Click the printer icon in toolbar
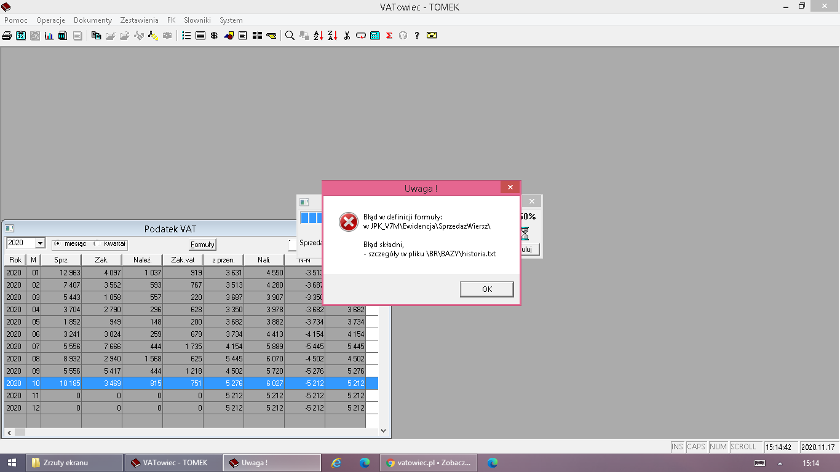840x472 pixels. 7,36
